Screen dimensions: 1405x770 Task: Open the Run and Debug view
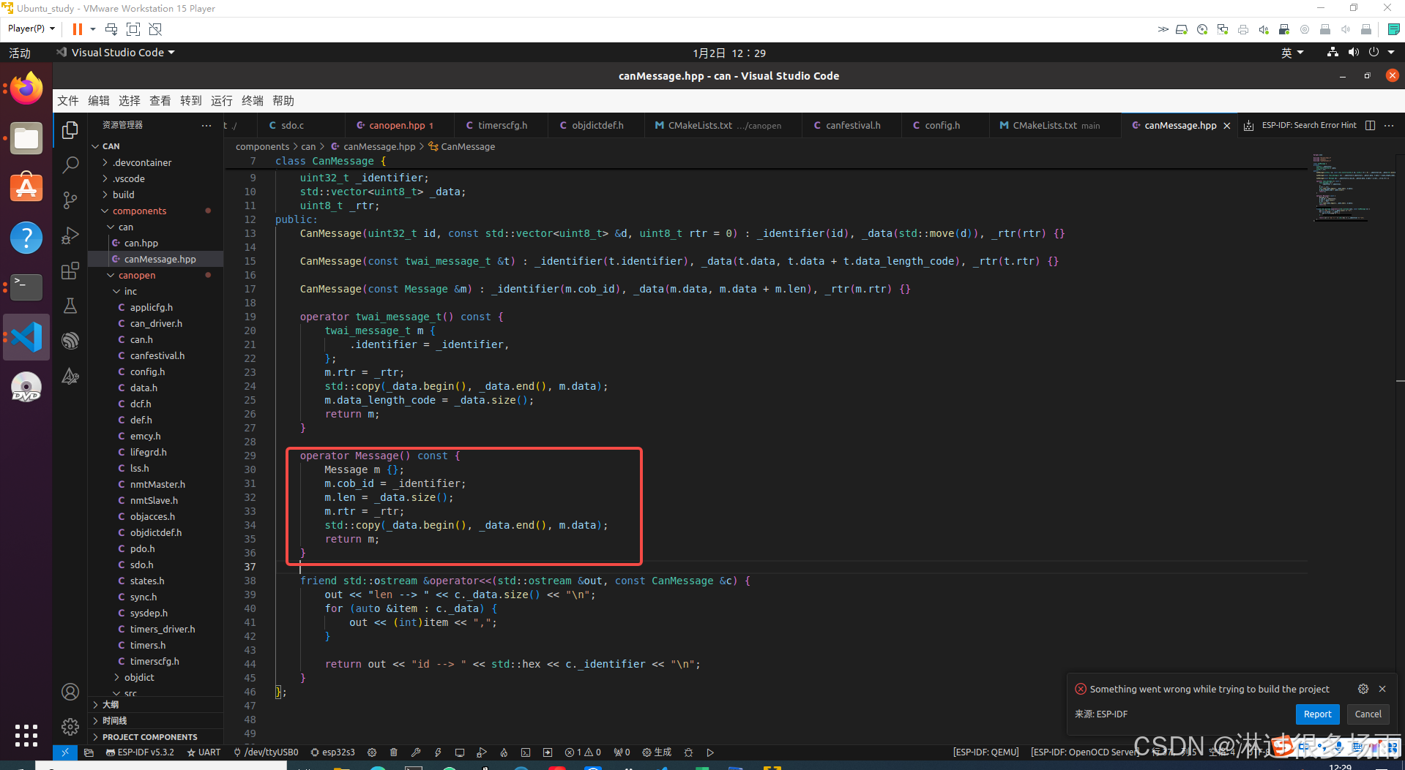(70, 235)
